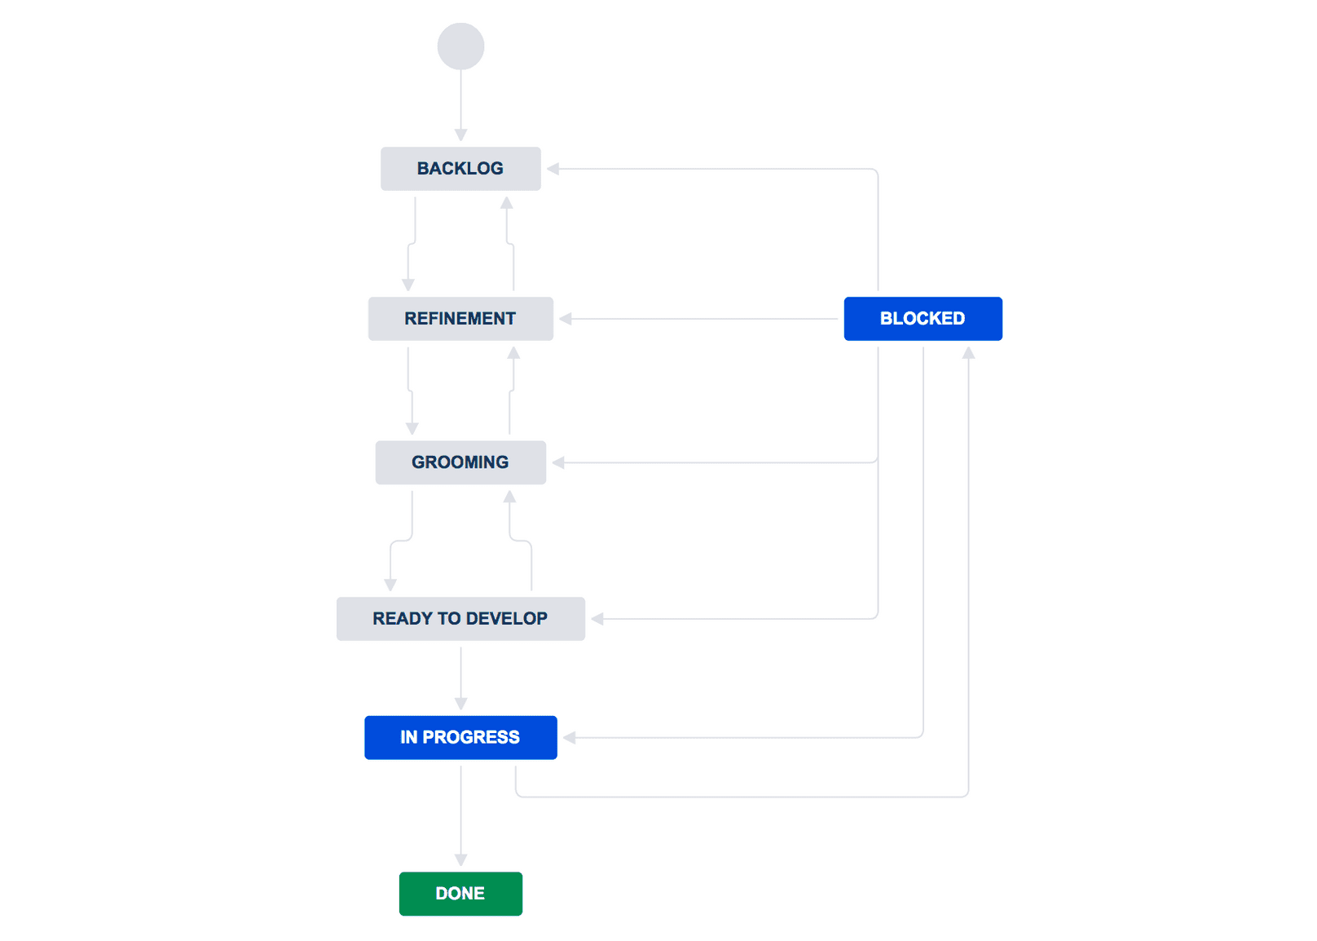Click downward arrowhead from BACKLOG into REFINEMENT
Viewport: 1317px width, 941px height.
[x=408, y=285]
